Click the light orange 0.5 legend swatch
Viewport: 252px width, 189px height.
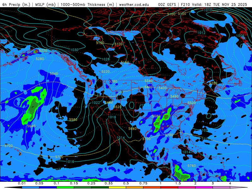[x=135, y=187]
